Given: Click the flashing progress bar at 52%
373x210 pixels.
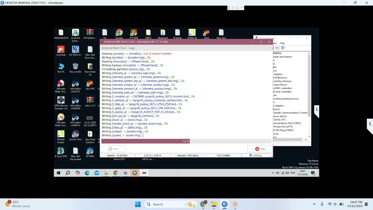Looking at the screenshot, I should [186, 141].
